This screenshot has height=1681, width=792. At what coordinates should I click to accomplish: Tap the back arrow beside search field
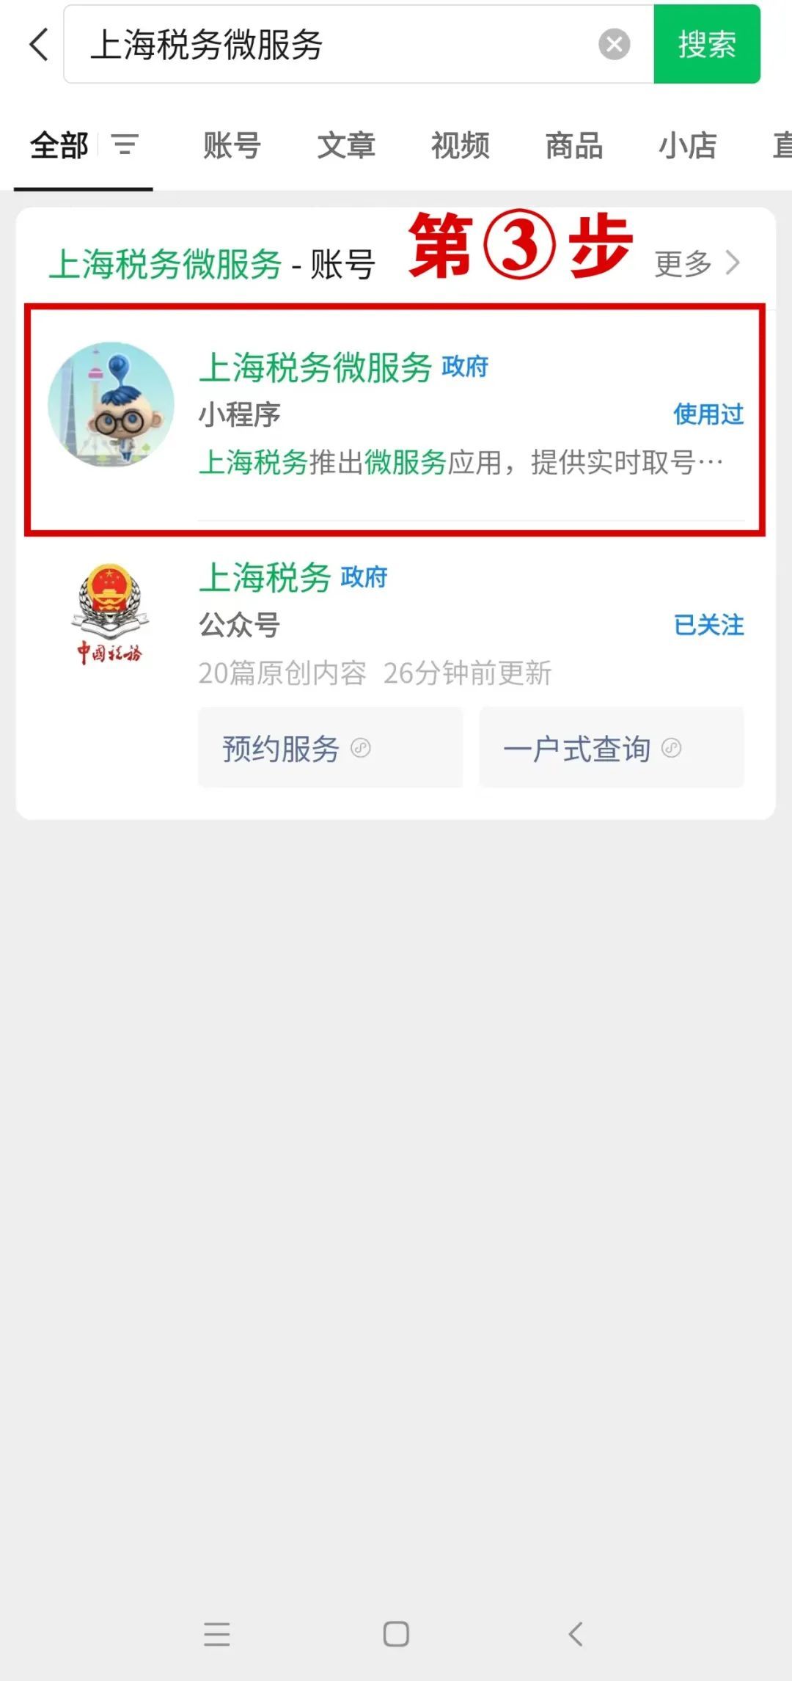coord(39,45)
